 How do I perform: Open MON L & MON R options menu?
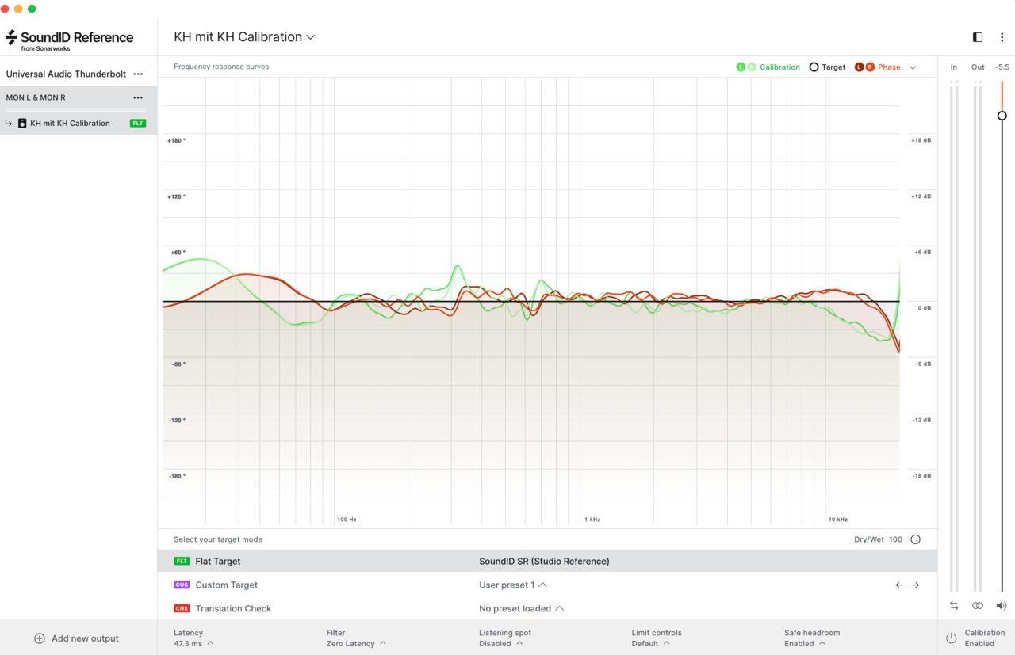pyautogui.click(x=138, y=97)
